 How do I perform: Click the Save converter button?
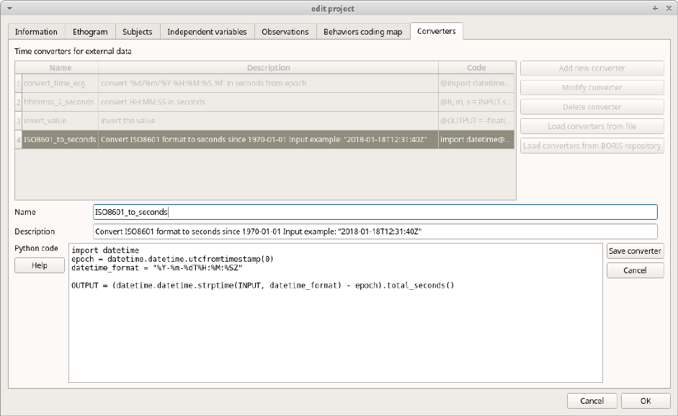pos(634,251)
